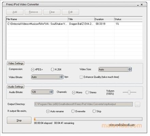150x136 pixels.
Task: Close the Freez iPod Video Converter window
Action: pyautogui.click(x=142, y=4)
